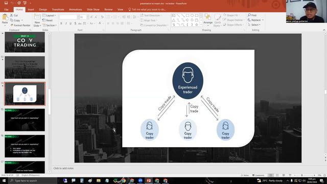The height and width of the screenshot is (184, 327).
Task: Decrease the font size
Action: click(96, 17)
